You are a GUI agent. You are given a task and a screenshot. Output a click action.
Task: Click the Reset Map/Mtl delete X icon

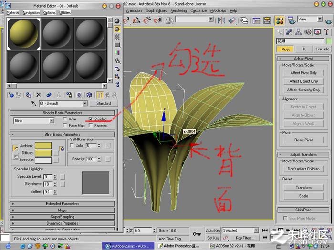[39, 95]
